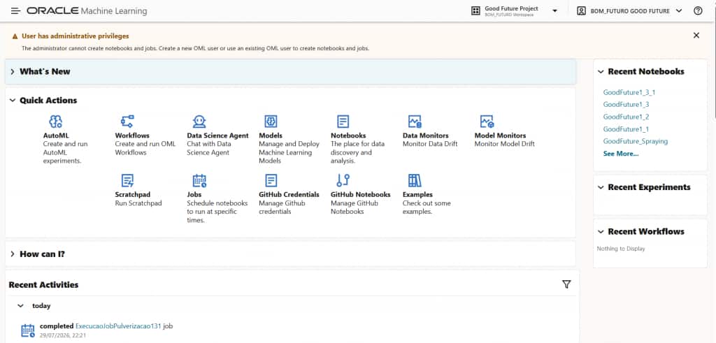Image resolution: width=716 pixels, height=343 pixels.
Task: Open the Models icon
Action: pos(271,122)
